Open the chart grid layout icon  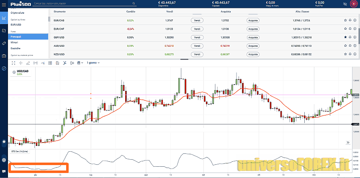click(49, 63)
